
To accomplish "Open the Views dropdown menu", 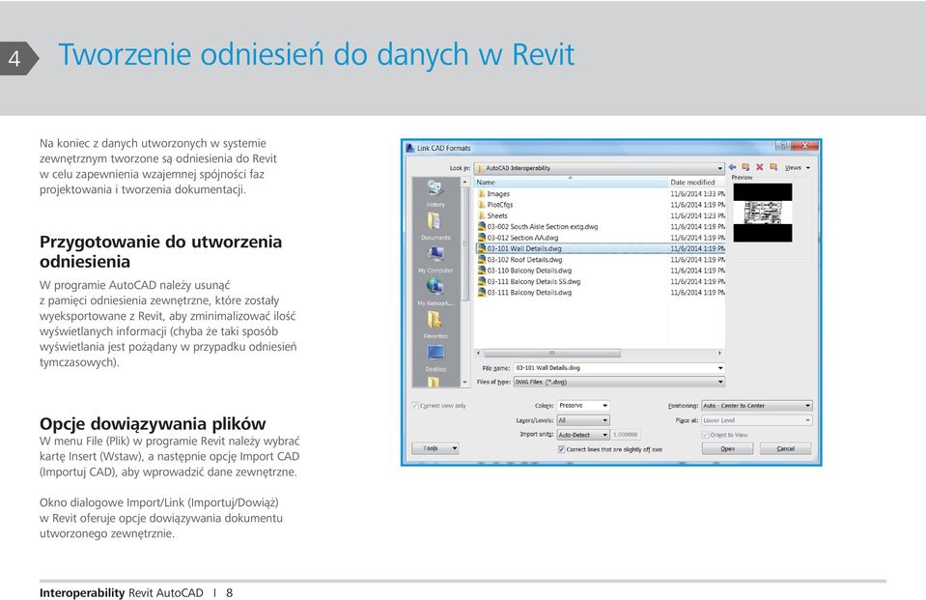I will (x=798, y=168).
